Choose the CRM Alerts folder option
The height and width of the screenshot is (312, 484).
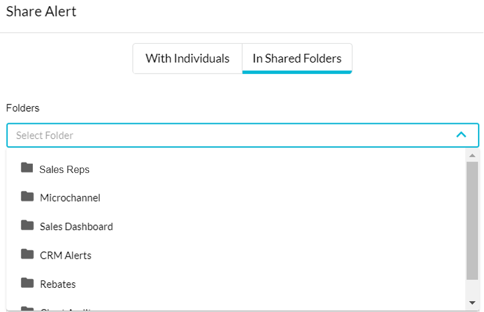pos(236,255)
